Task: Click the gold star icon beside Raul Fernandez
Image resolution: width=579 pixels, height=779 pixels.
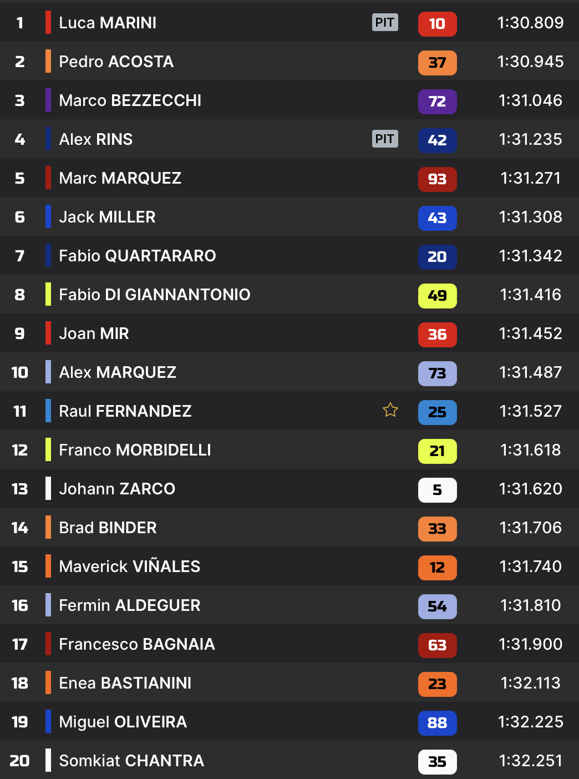Action: 390,410
